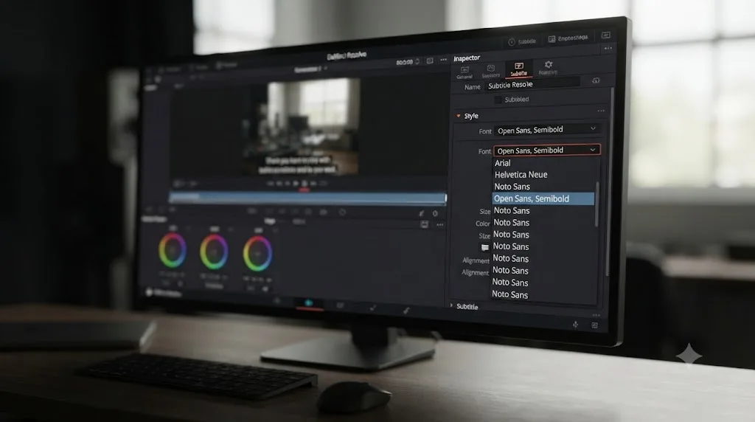Image resolution: width=755 pixels, height=422 pixels.
Task: Click the font list scrollbar
Action: coord(597,204)
